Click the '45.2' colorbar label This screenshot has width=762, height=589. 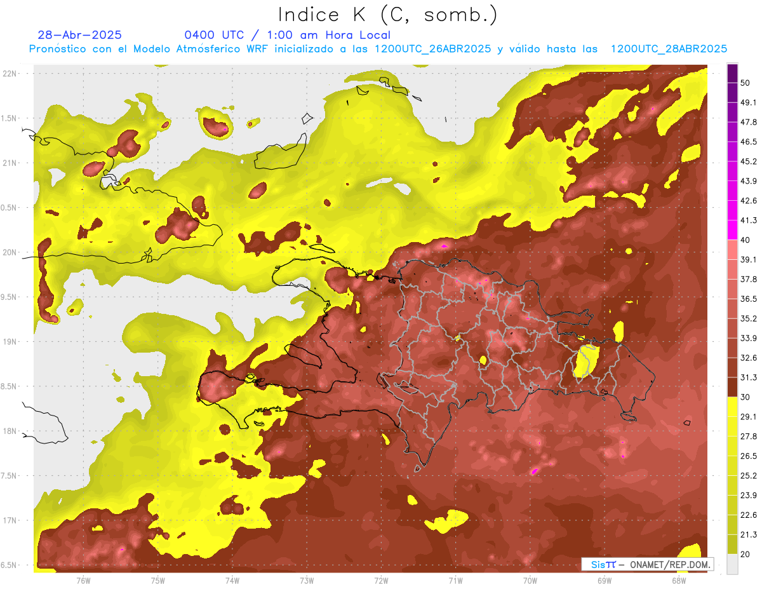749,162
